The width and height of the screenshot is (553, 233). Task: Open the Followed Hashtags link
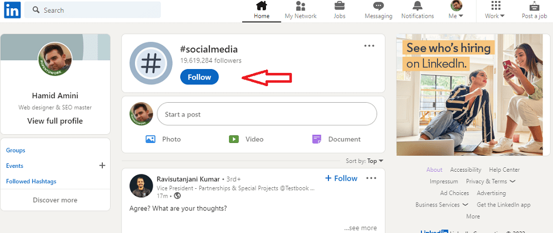(x=31, y=181)
